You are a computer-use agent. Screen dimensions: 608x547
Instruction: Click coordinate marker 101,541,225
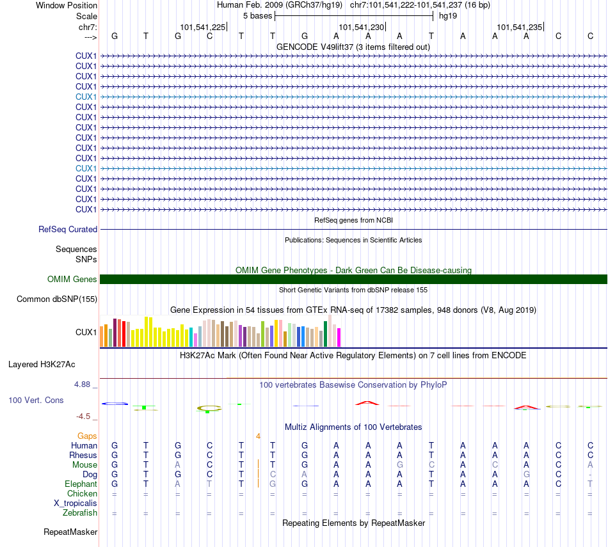pos(202,27)
